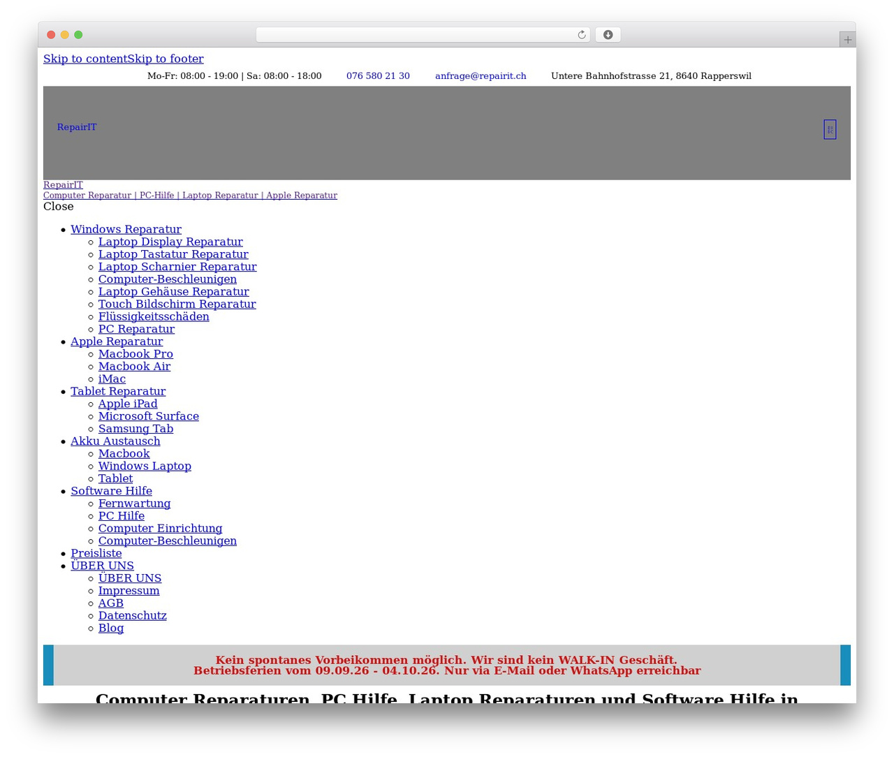Image resolution: width=894 pixels, height=757 pixels.
Task: Select Laptop Tastatur Reparatur
Action: pyautogui.click(x=173, y=254)
